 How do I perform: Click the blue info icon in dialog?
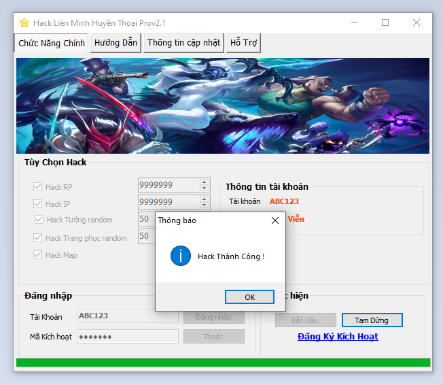coord(181,256)
